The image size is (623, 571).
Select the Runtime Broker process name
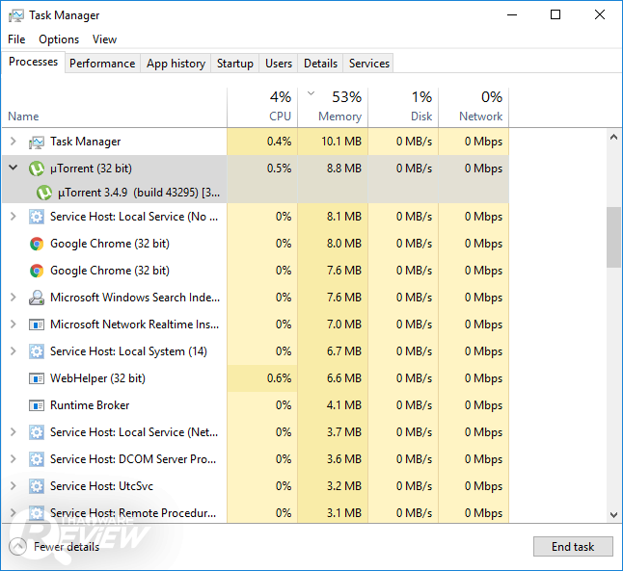pyautogui.click(x=90, y=405)
